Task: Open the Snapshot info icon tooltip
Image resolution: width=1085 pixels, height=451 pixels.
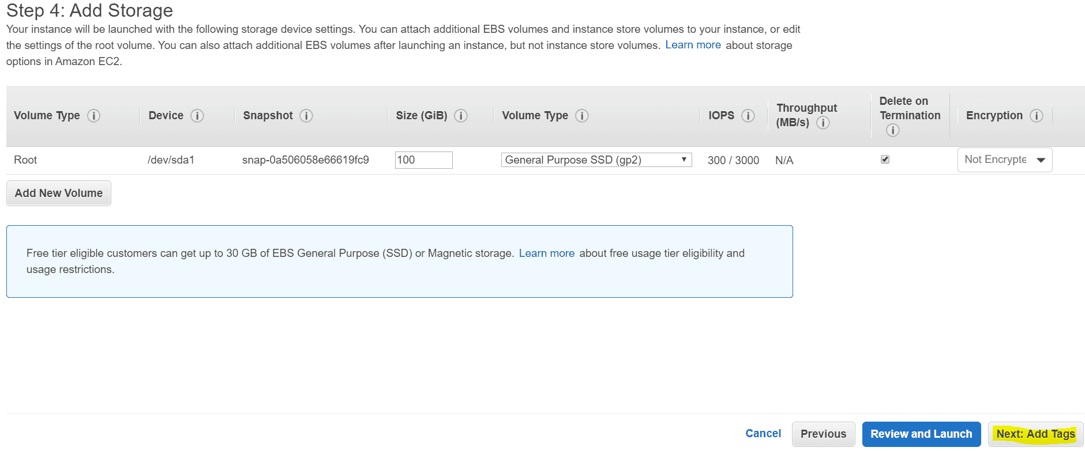Action: click(x=306, y=116)
